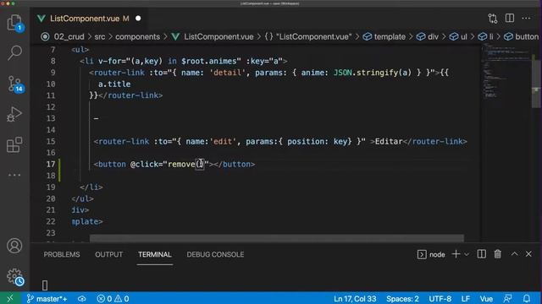Change indentation via Spaces: 2

[402, 298]
